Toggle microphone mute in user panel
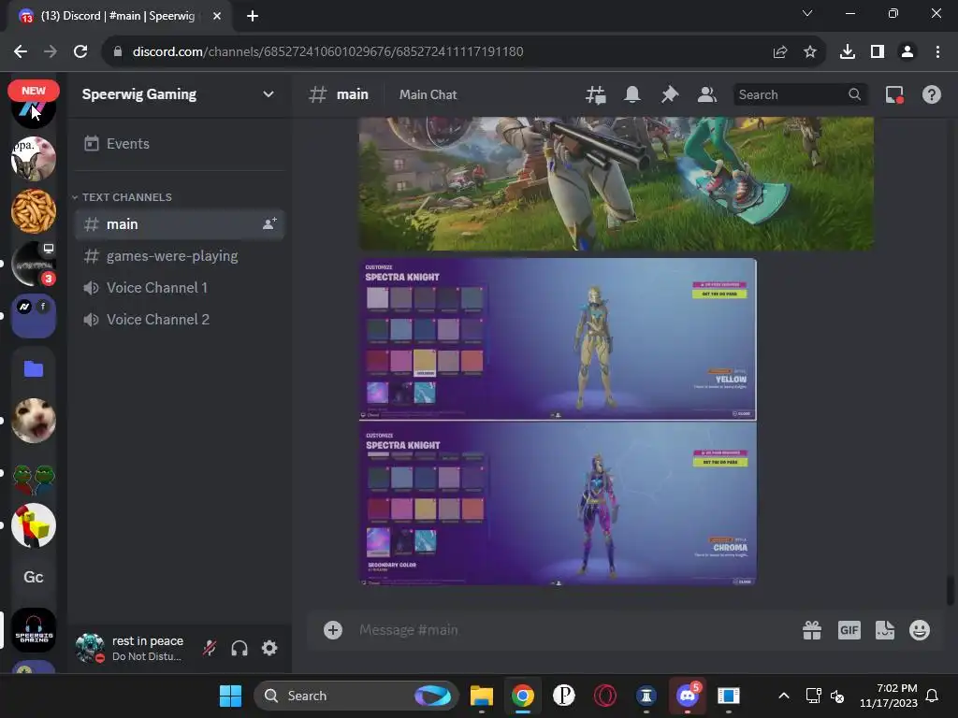This screenshot has height=718, width=958. click(210, 648)
